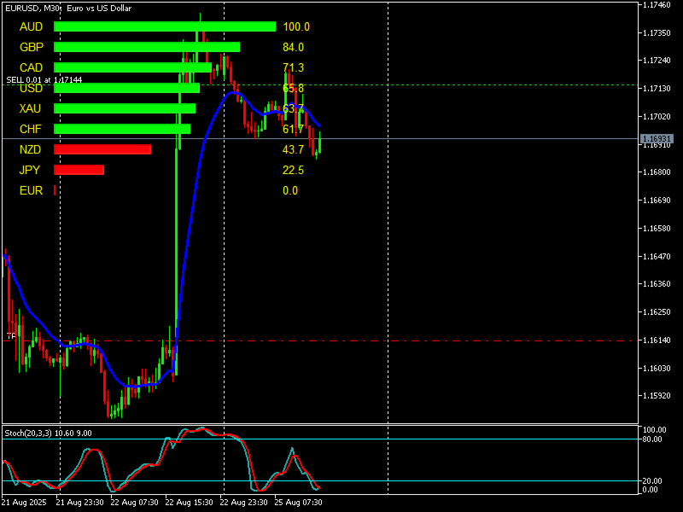Select the EUR currency label

(31, 190)
